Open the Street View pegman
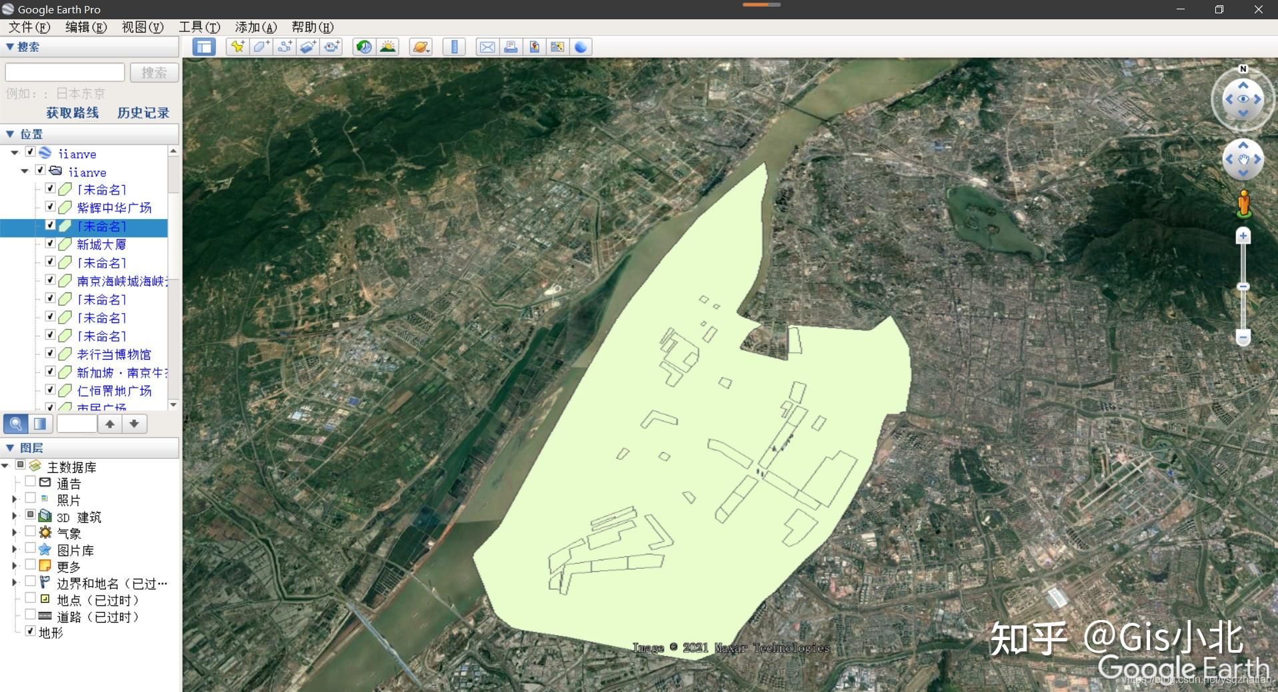This screenshot has height=692, width=1278. click(x=1243, y=203)
